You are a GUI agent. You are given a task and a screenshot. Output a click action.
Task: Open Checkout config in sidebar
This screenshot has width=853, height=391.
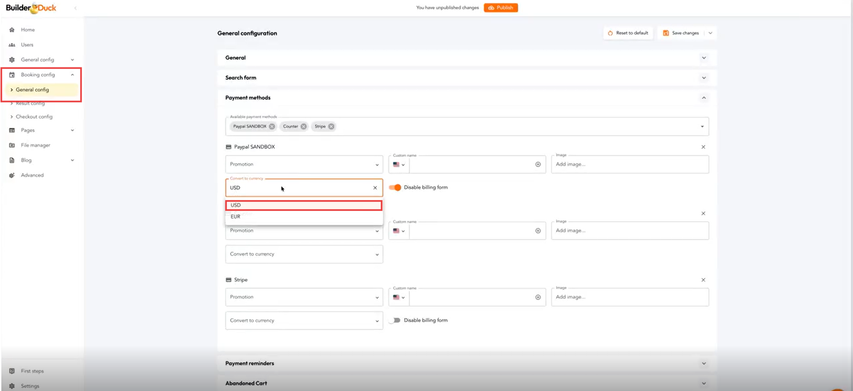point(34,117)
